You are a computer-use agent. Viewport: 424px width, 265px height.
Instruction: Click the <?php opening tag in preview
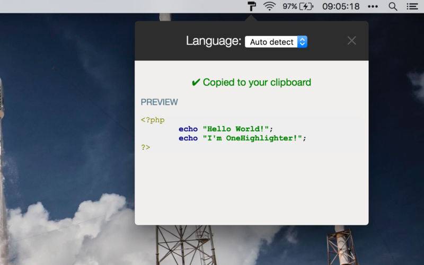(x=153, y=120)
